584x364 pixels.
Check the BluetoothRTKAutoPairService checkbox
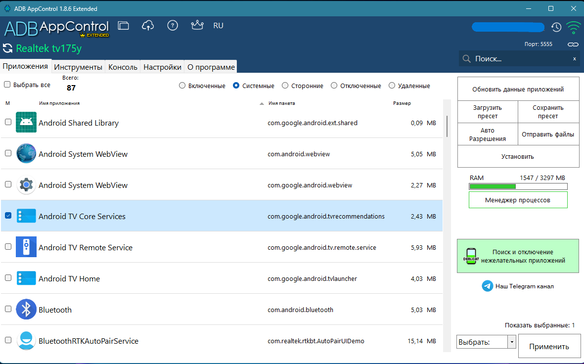[x=8, y=340]
